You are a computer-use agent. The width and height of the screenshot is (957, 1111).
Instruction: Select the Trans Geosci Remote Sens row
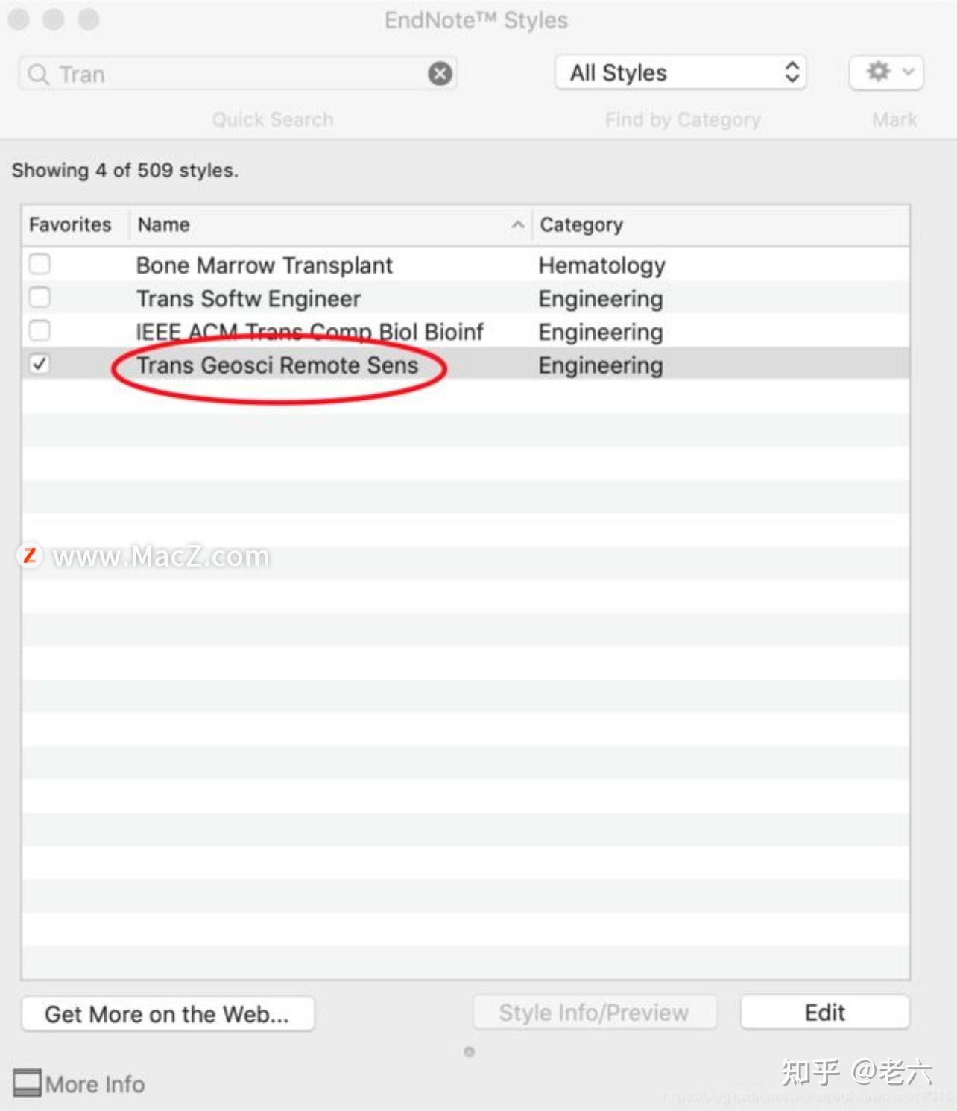point(466,364)
